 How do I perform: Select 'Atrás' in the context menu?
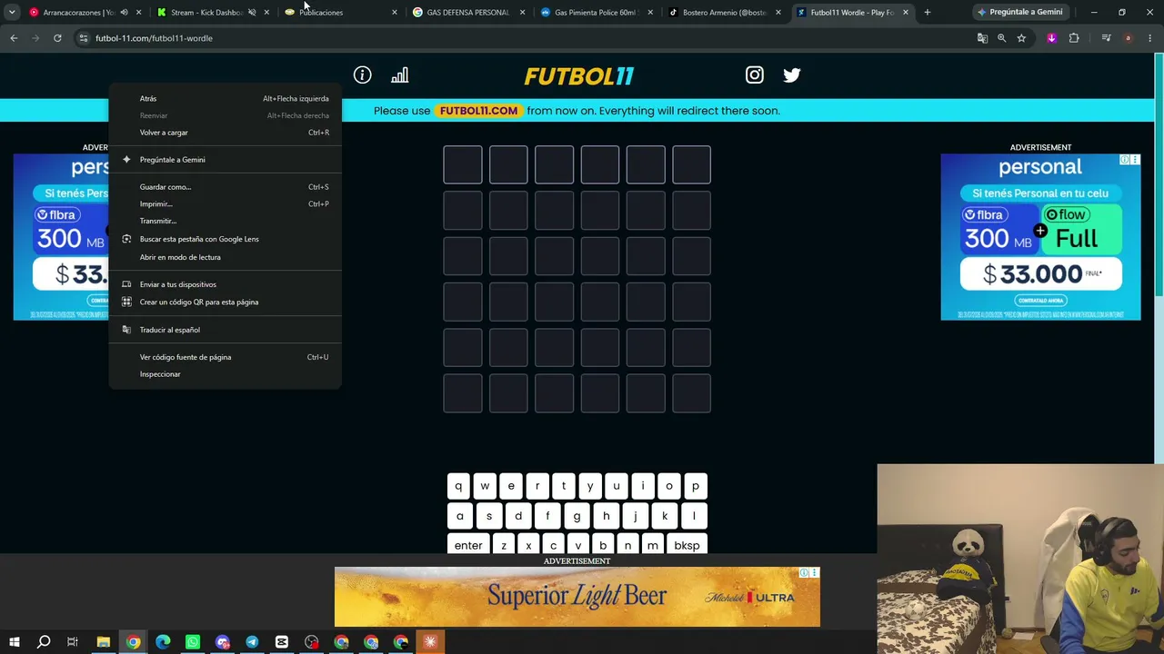pyautogui.click(x=226, y=98)
